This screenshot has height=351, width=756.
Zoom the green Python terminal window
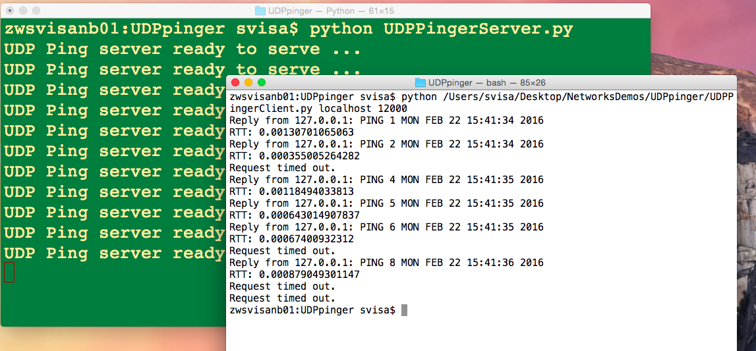(36, 11)
